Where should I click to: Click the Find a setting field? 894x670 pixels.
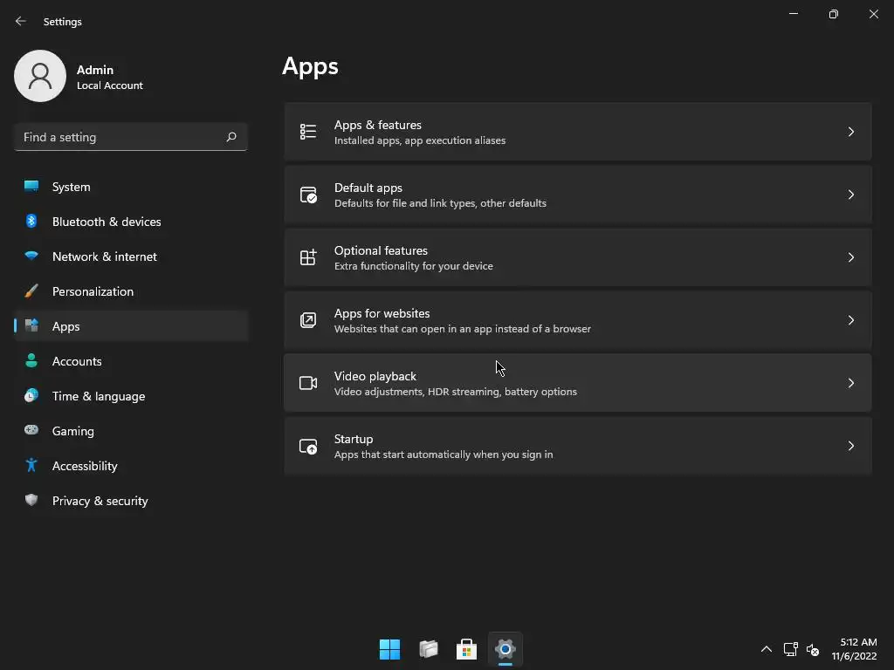tap(131, 137)
